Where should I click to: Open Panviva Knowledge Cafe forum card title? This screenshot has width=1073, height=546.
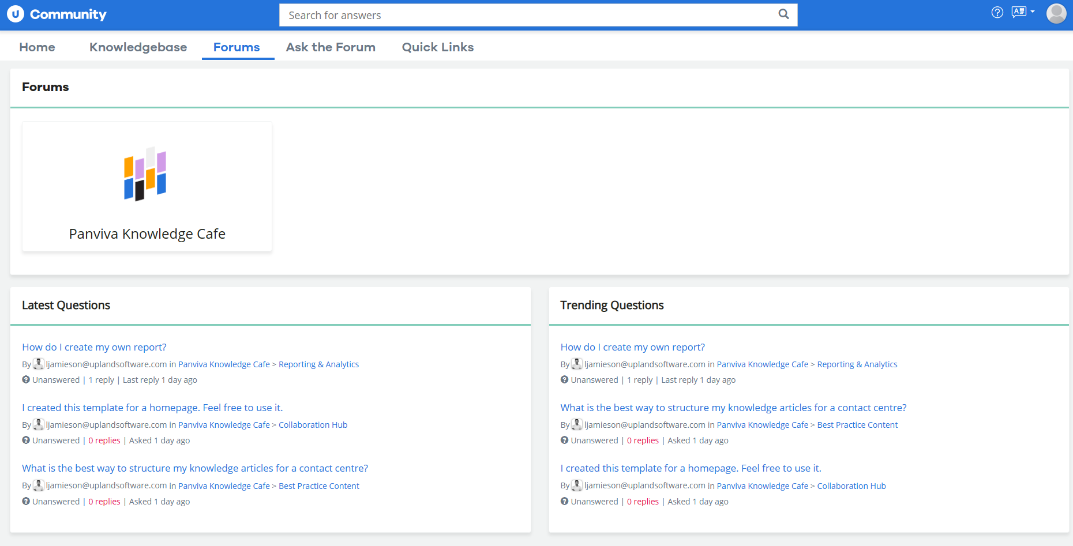147,234
